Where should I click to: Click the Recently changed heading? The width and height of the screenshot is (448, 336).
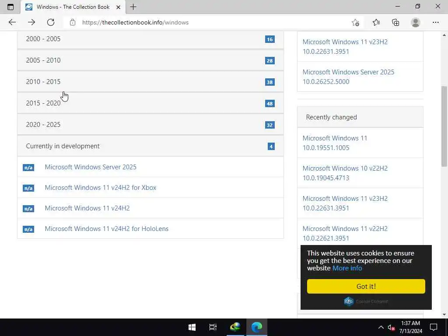tap(332, 117)
